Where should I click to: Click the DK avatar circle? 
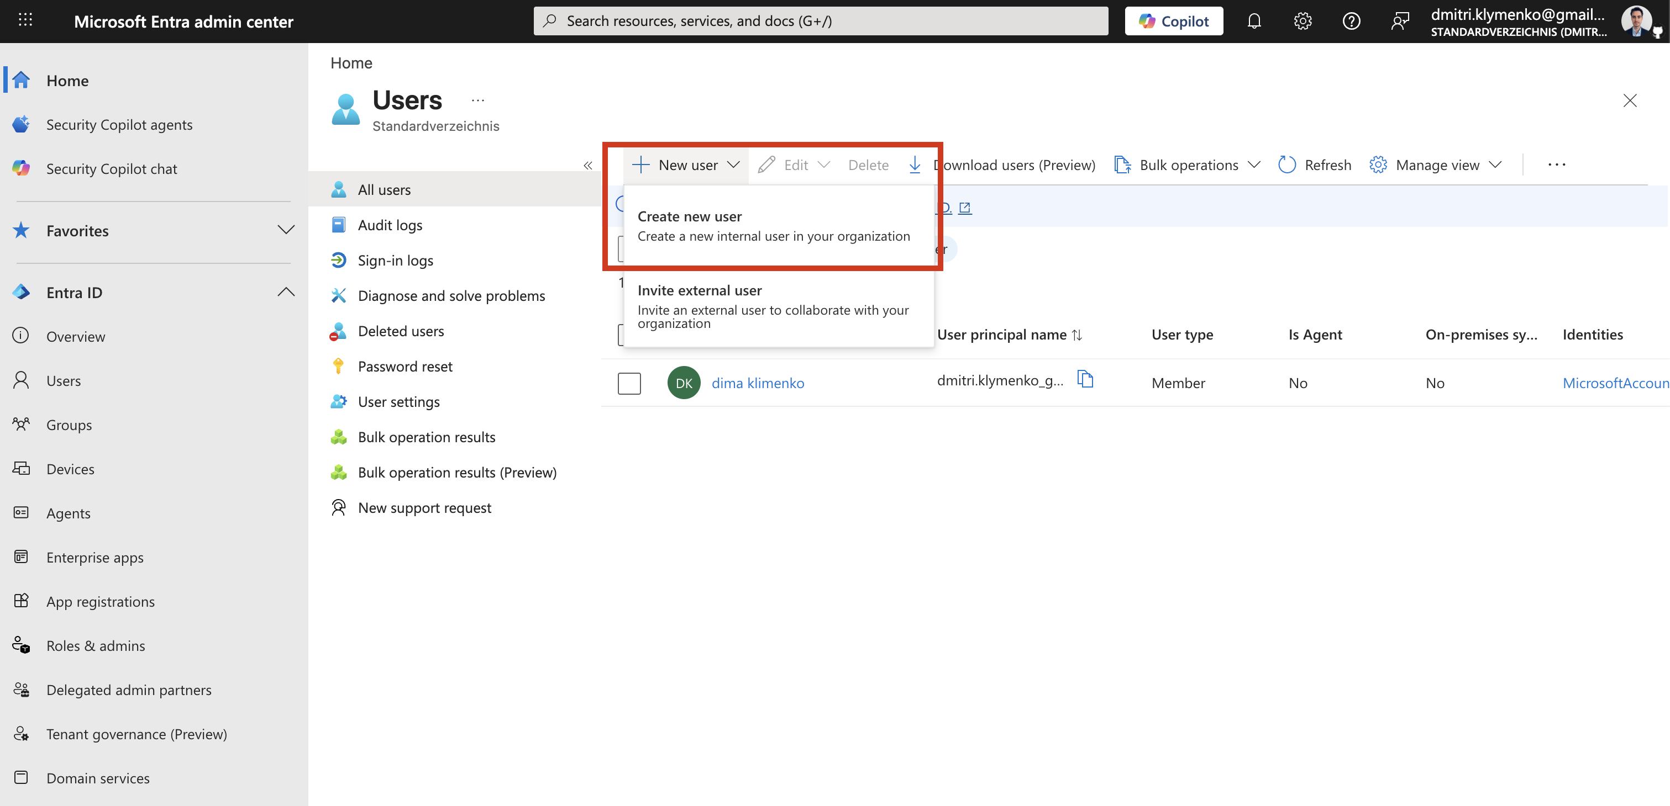pos(683,383)
